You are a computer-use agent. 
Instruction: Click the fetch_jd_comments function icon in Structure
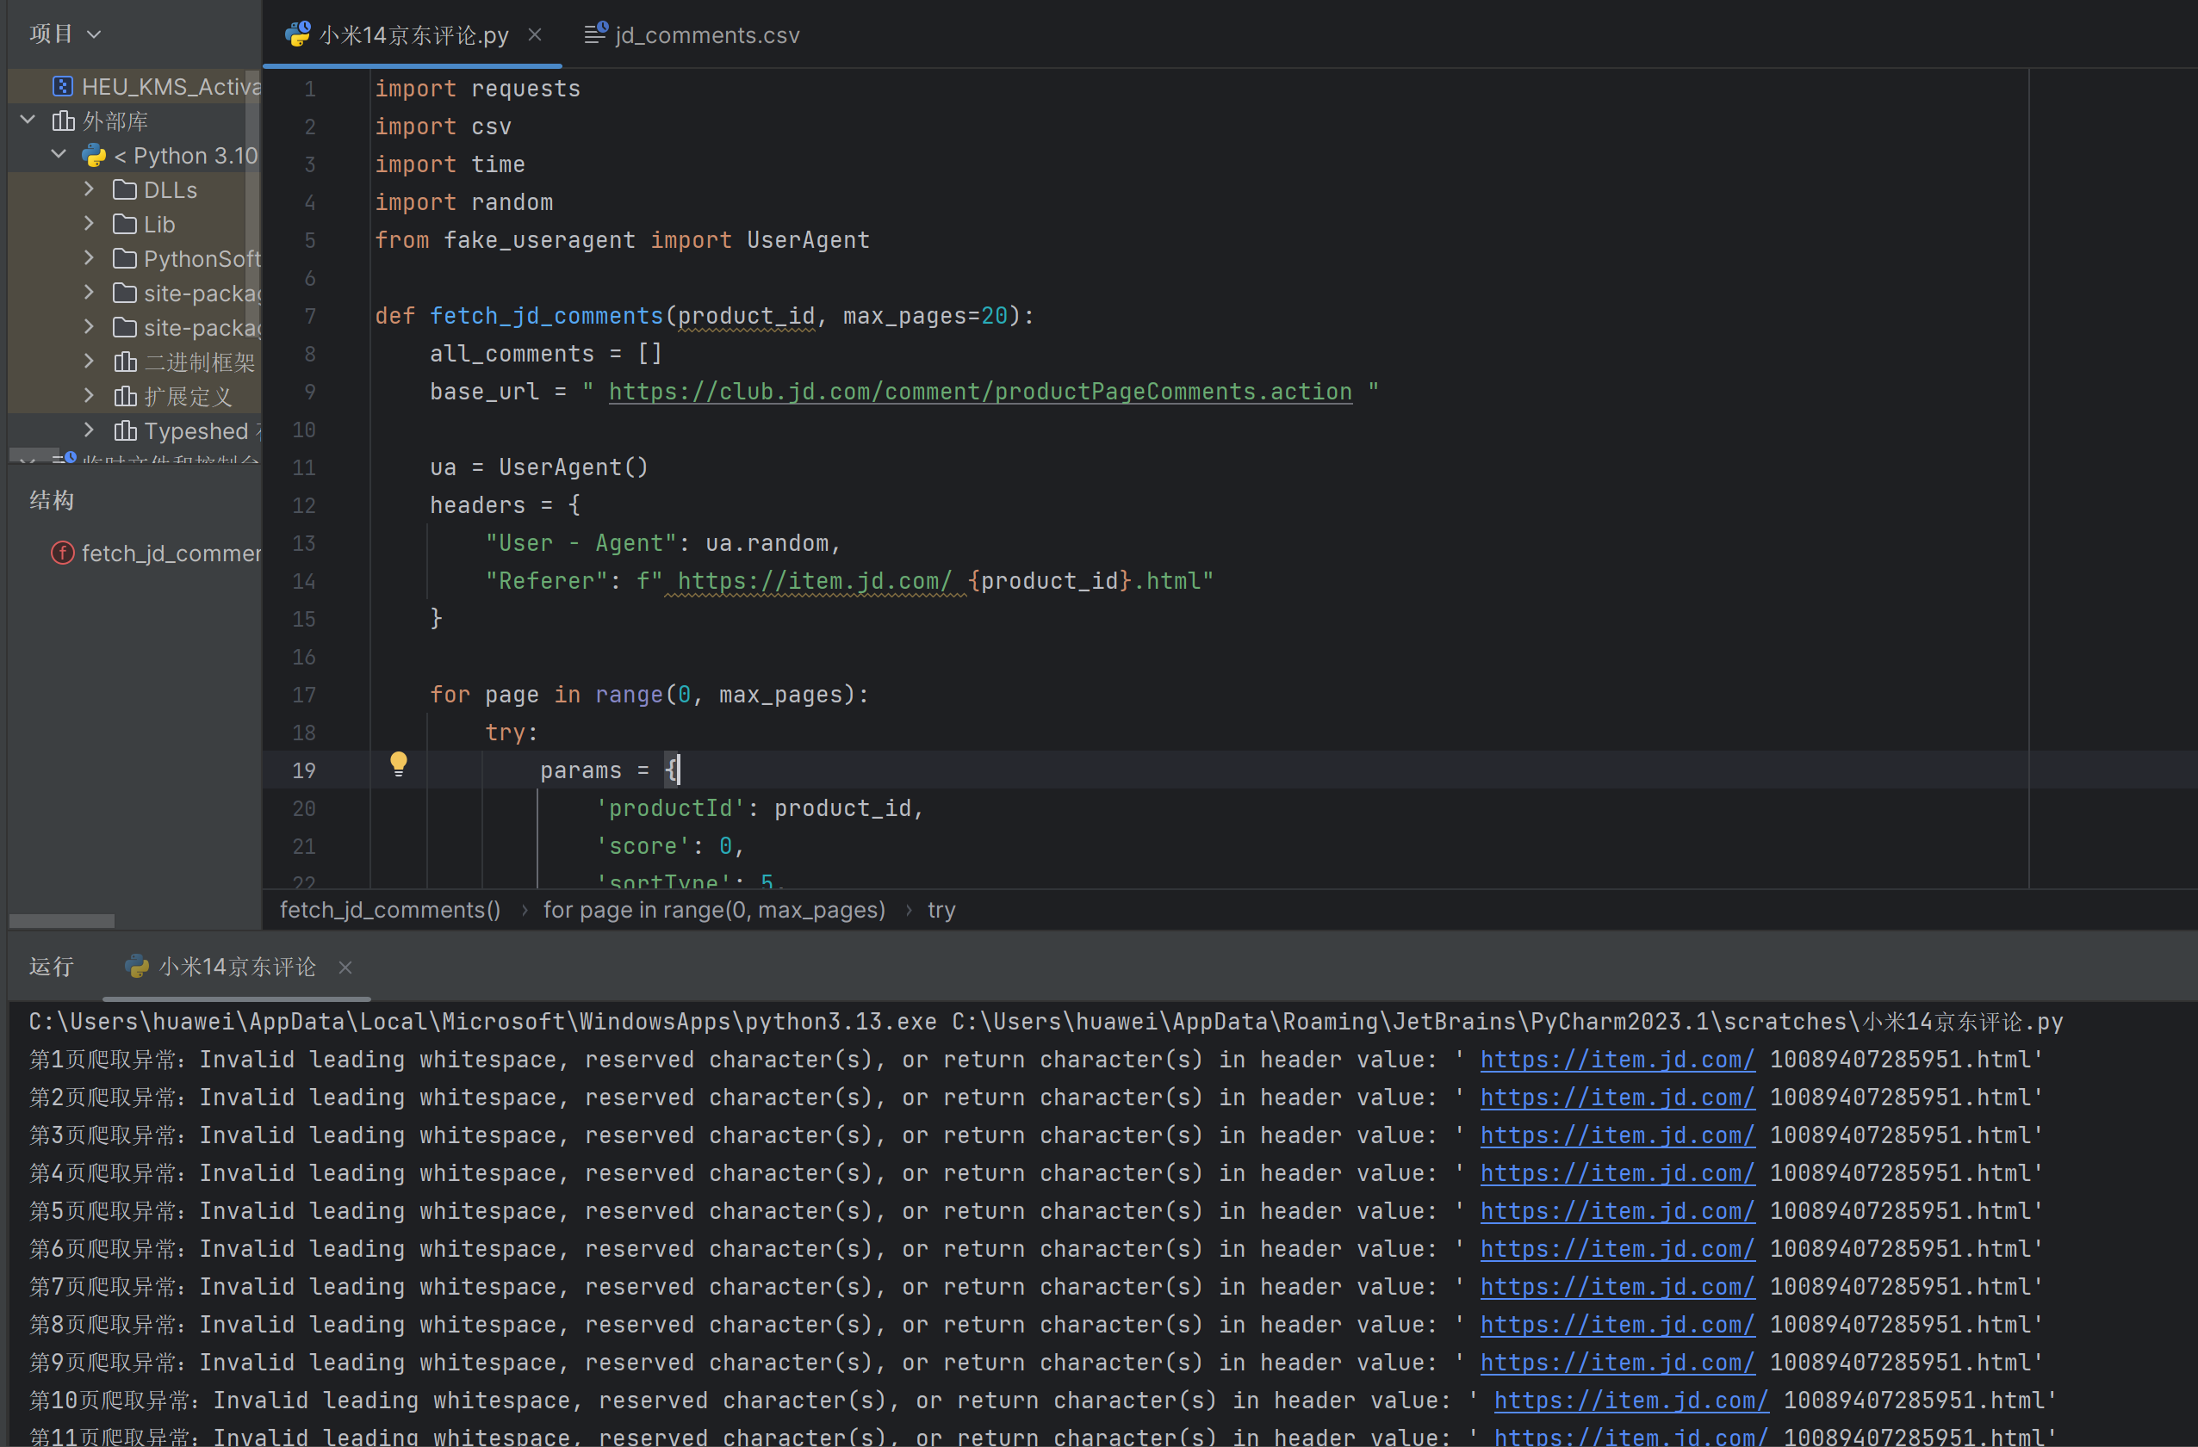tap(62, 553)
